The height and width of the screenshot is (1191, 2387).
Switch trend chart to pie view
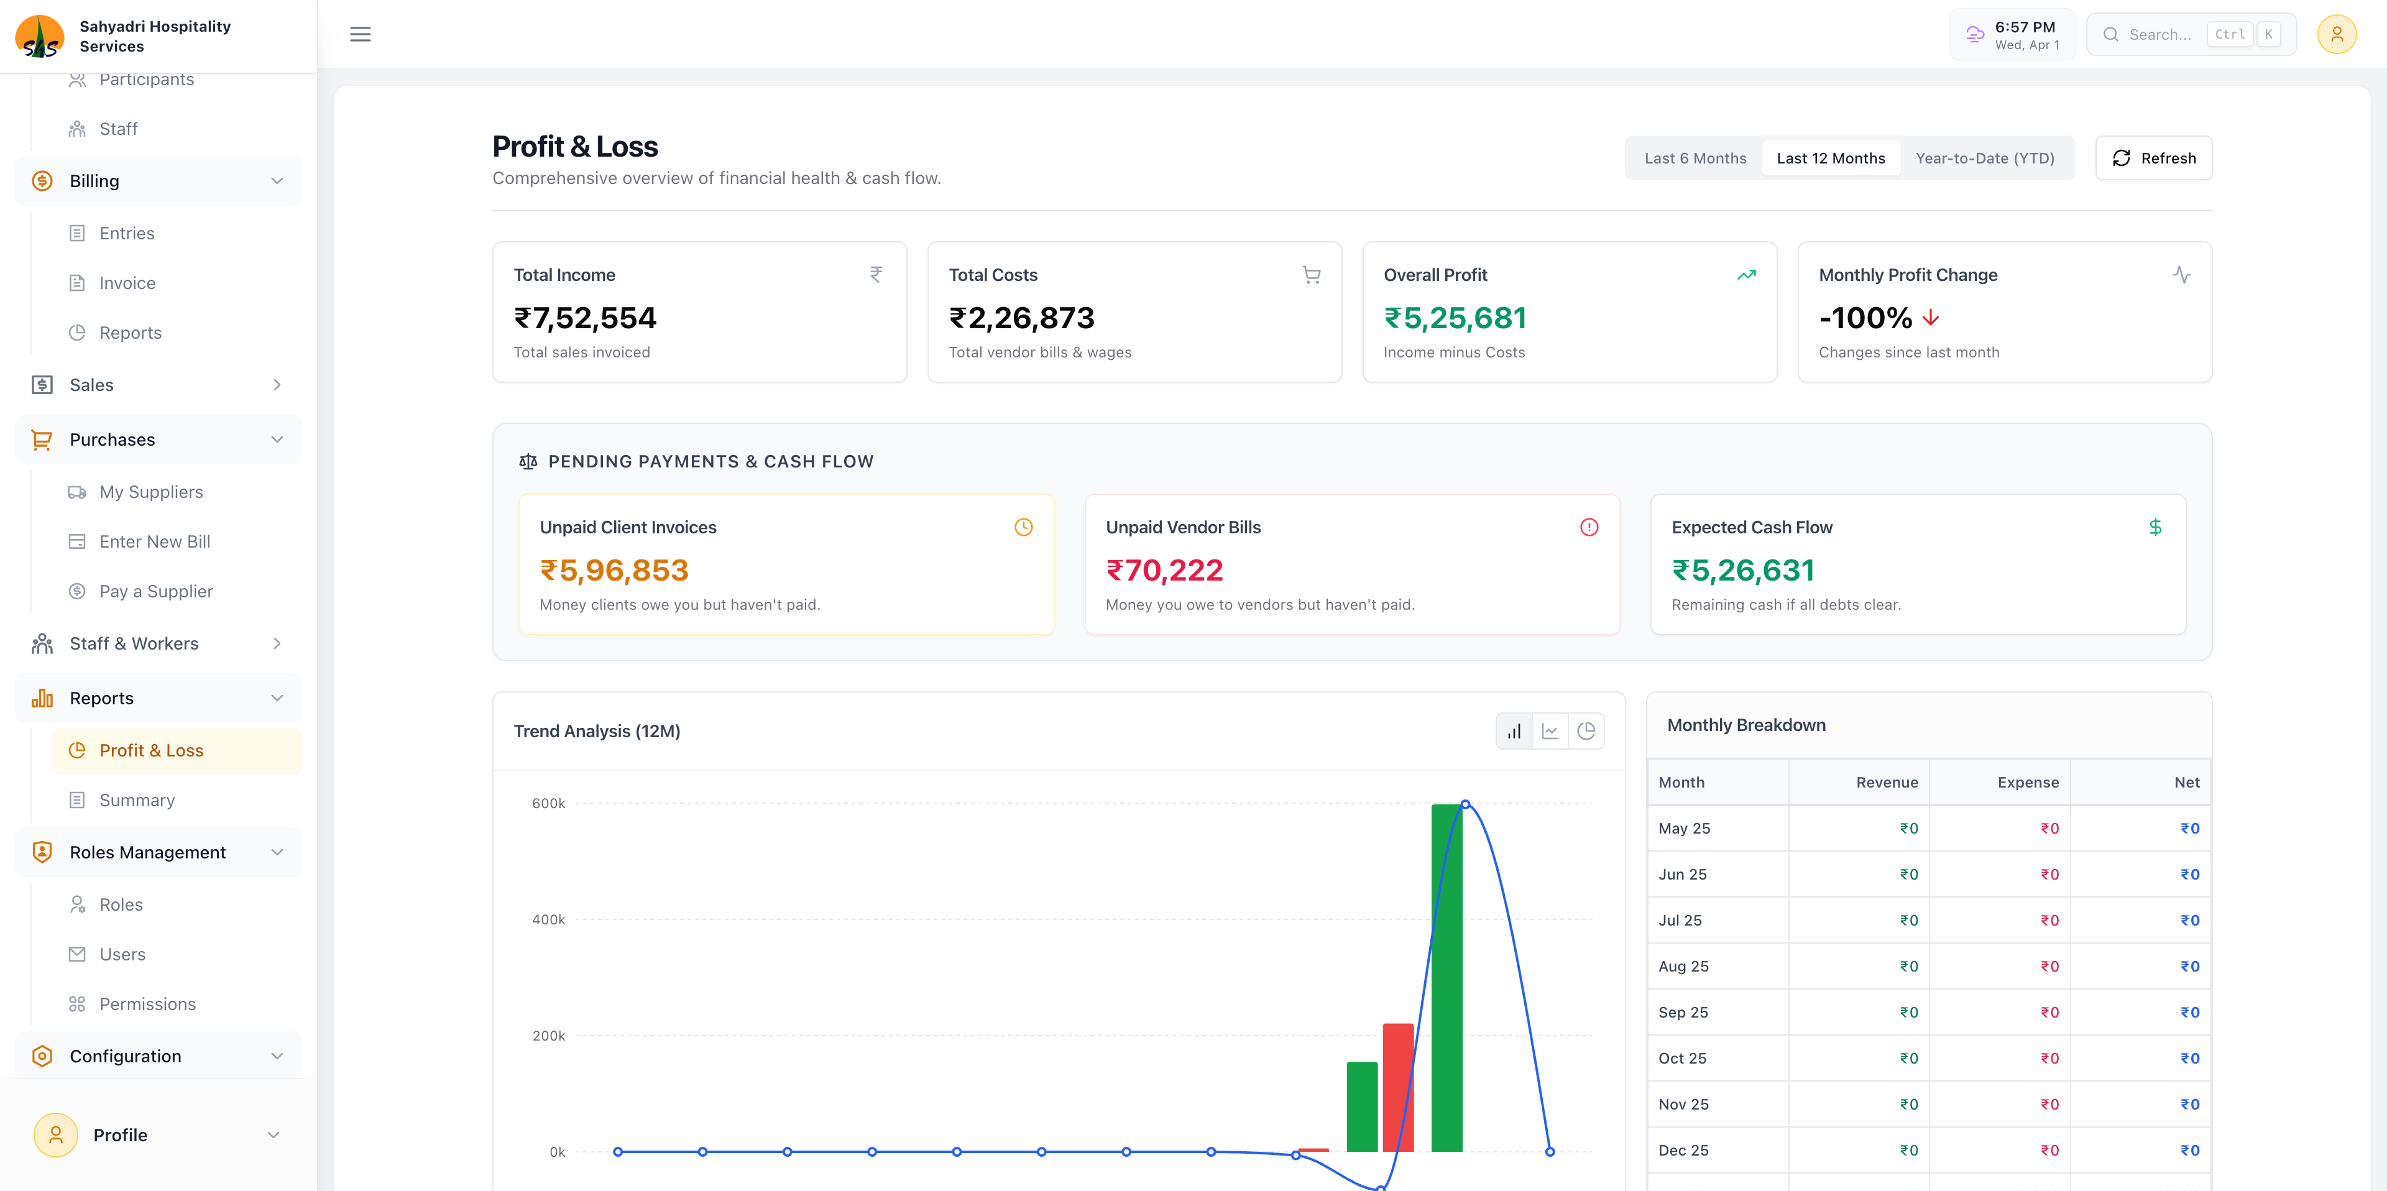click(x=1586, y=731)
